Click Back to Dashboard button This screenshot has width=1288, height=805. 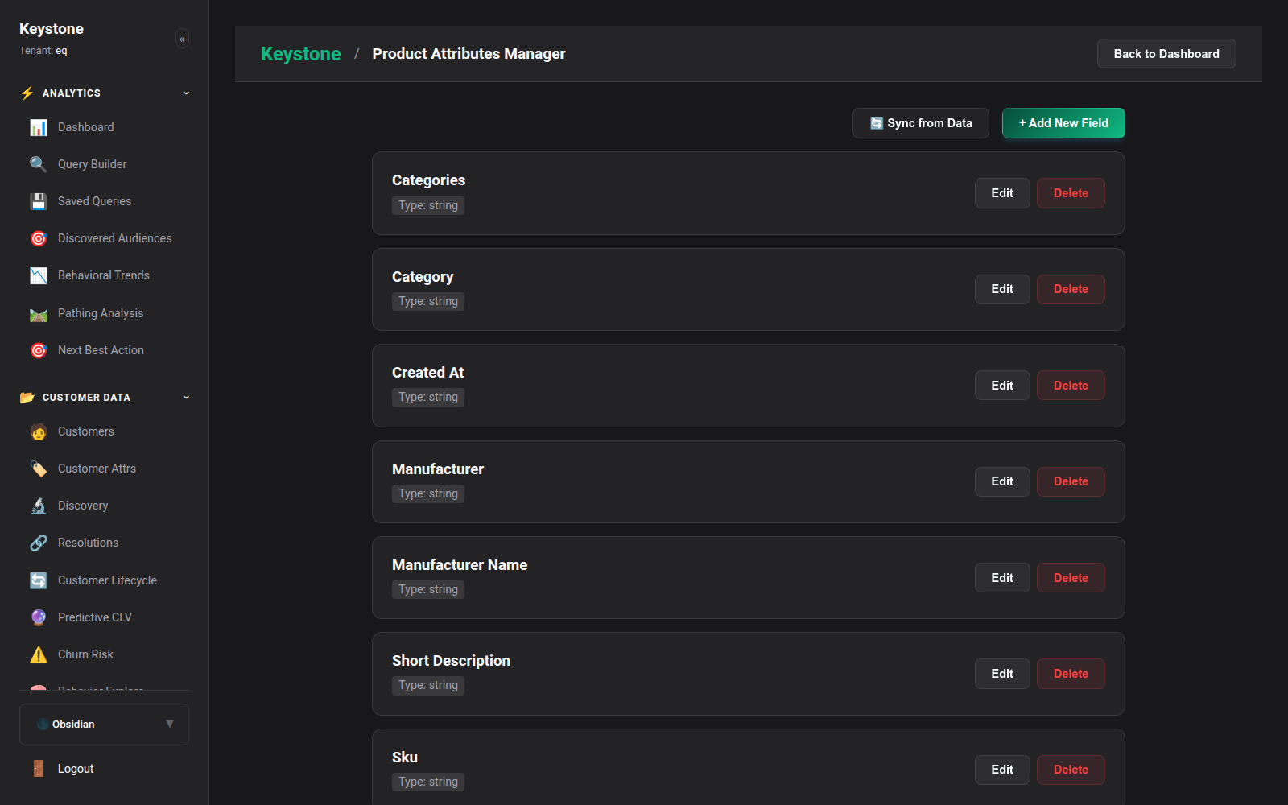tap(1166, 54)
